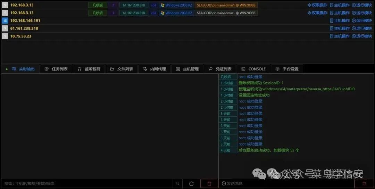Click the red trash icon beside refresh
The height and width of the screenshot is (189, 375).
pyautogui.click(x=209, y=183)
